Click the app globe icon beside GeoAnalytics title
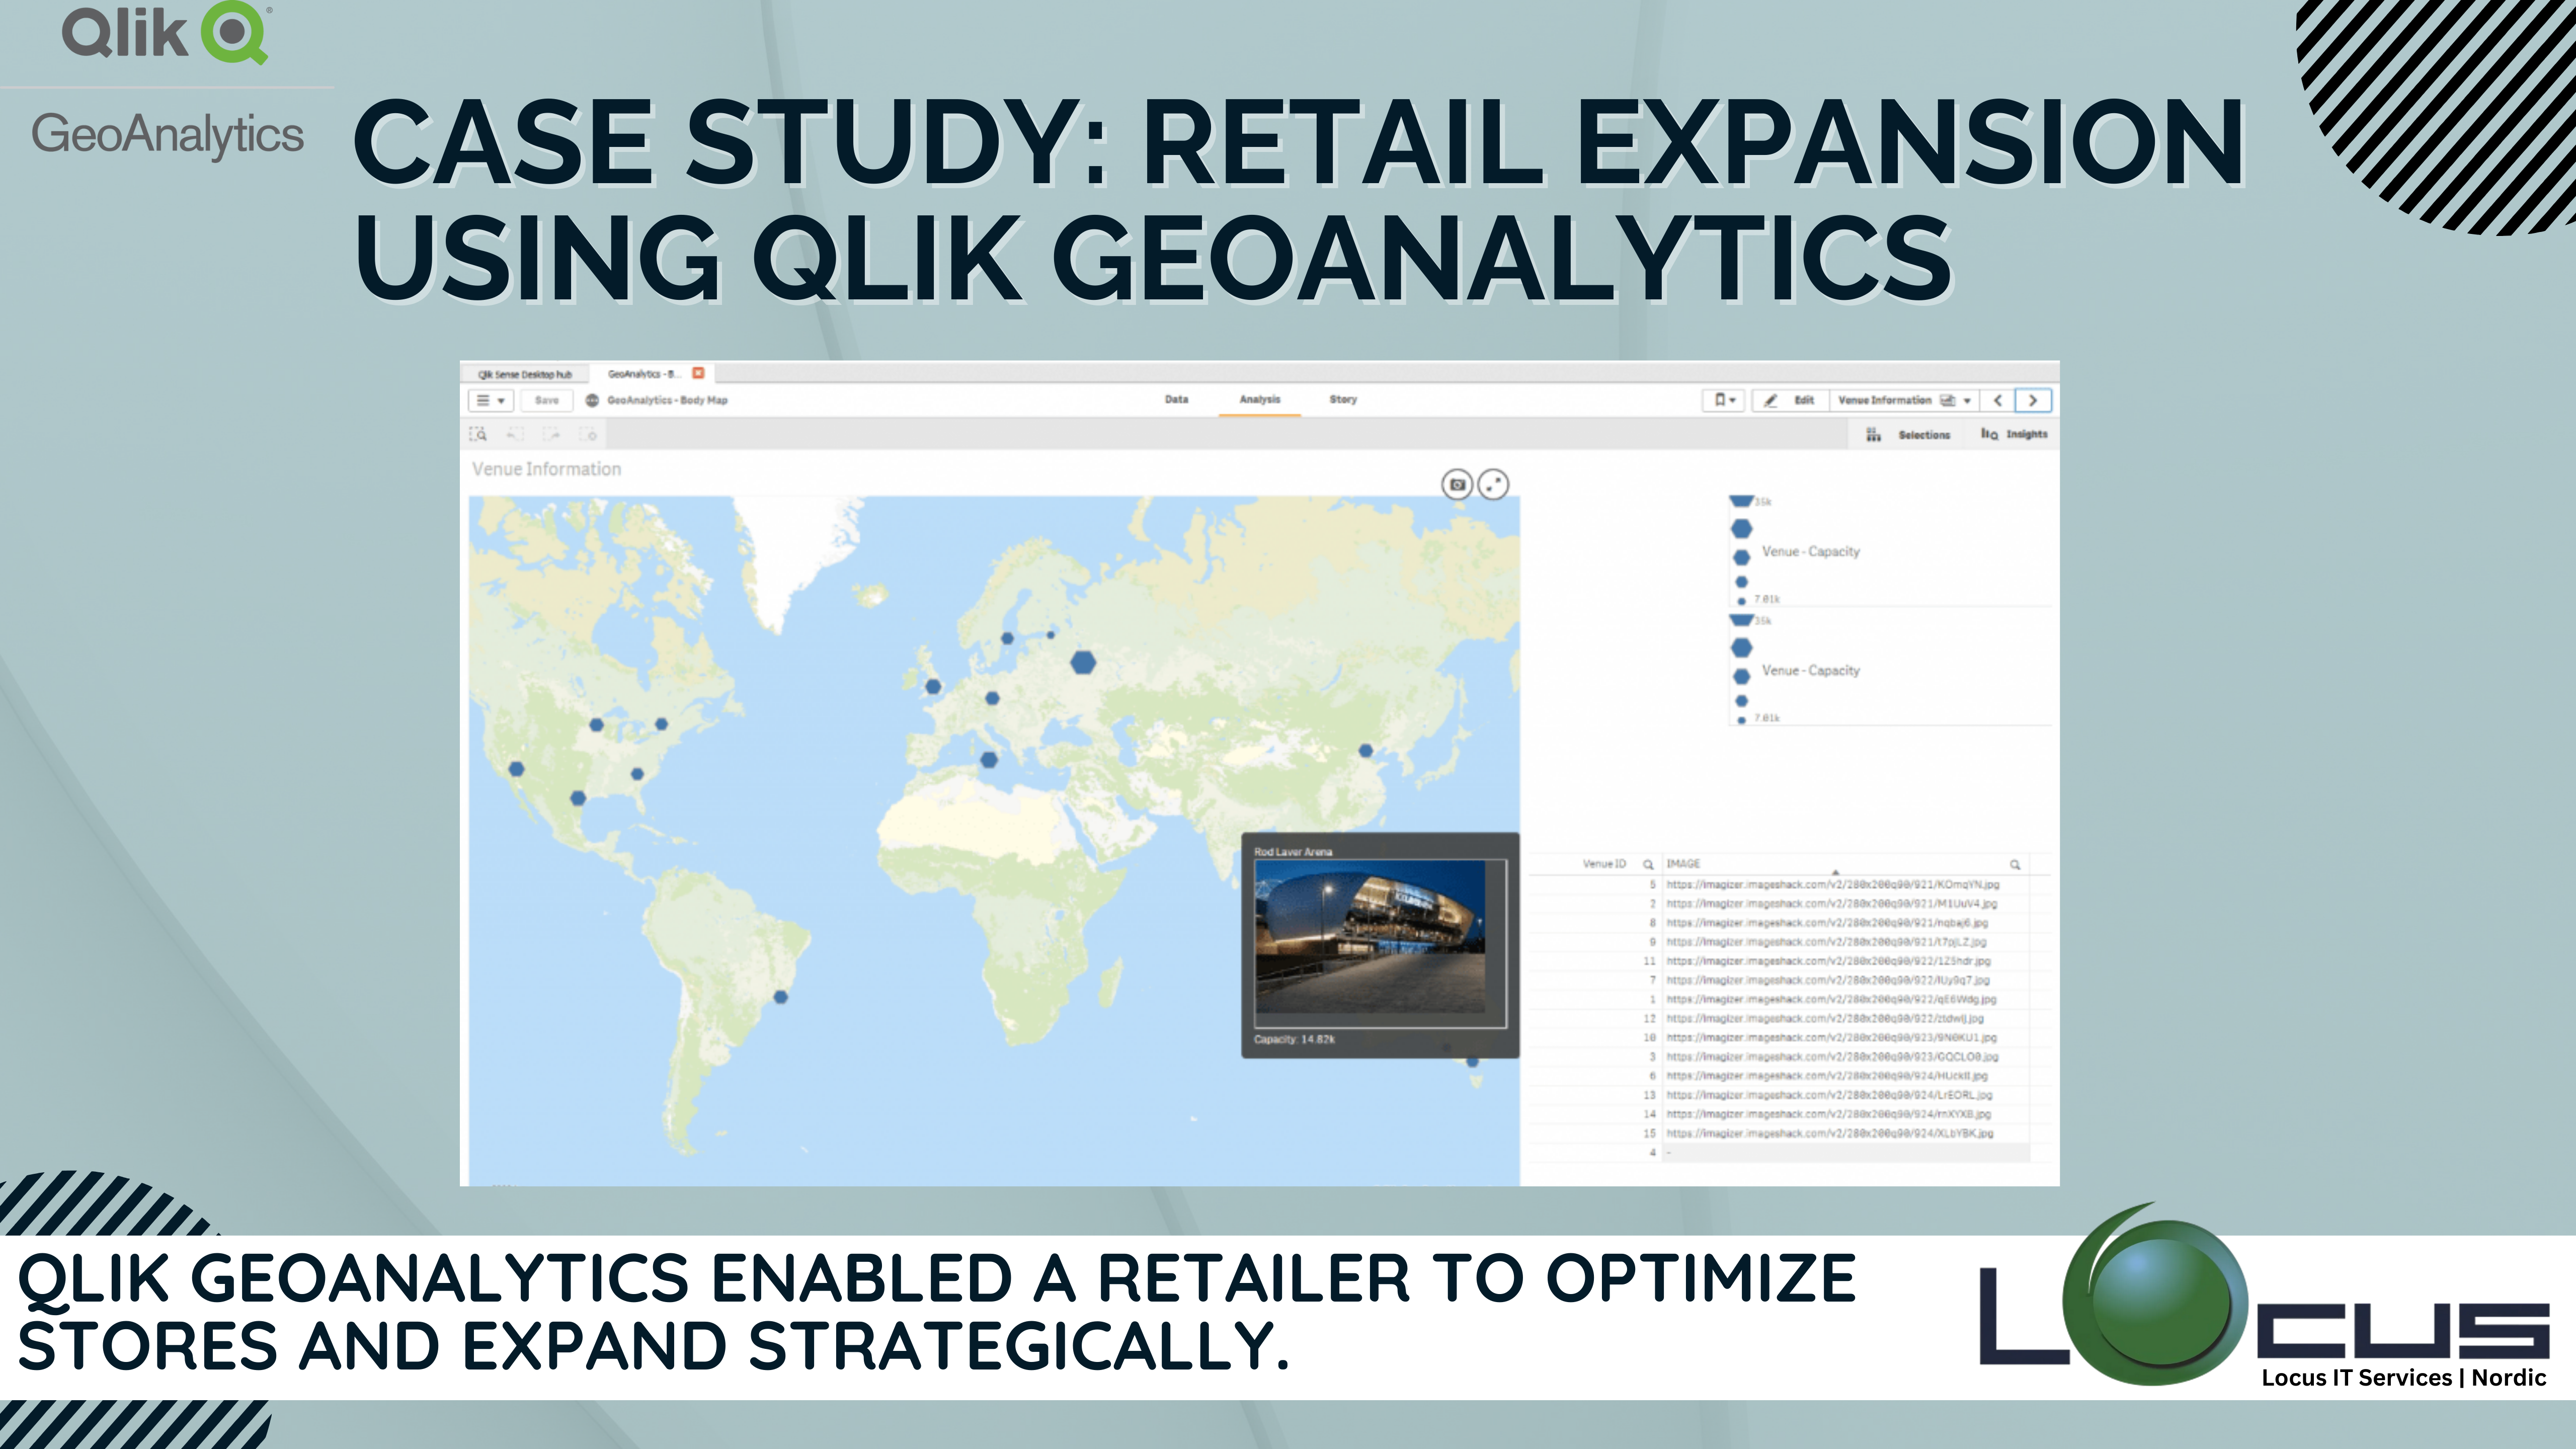 point(592,400)
